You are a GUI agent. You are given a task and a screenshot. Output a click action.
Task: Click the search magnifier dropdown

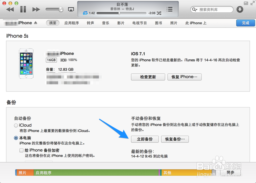[x=195, y=9]
